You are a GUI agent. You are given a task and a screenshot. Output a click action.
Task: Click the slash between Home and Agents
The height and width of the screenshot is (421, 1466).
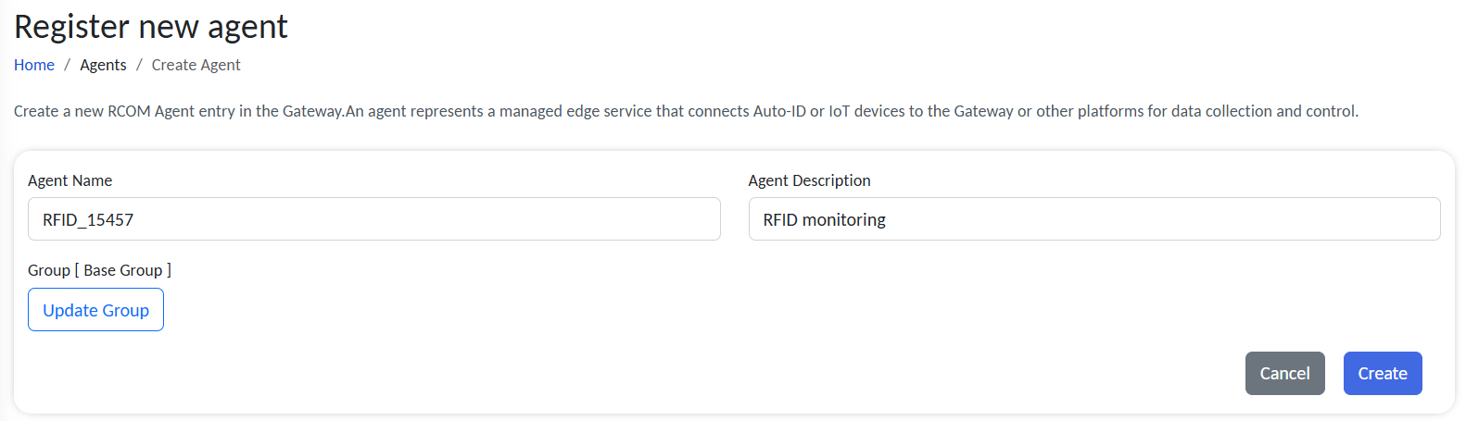67,65
